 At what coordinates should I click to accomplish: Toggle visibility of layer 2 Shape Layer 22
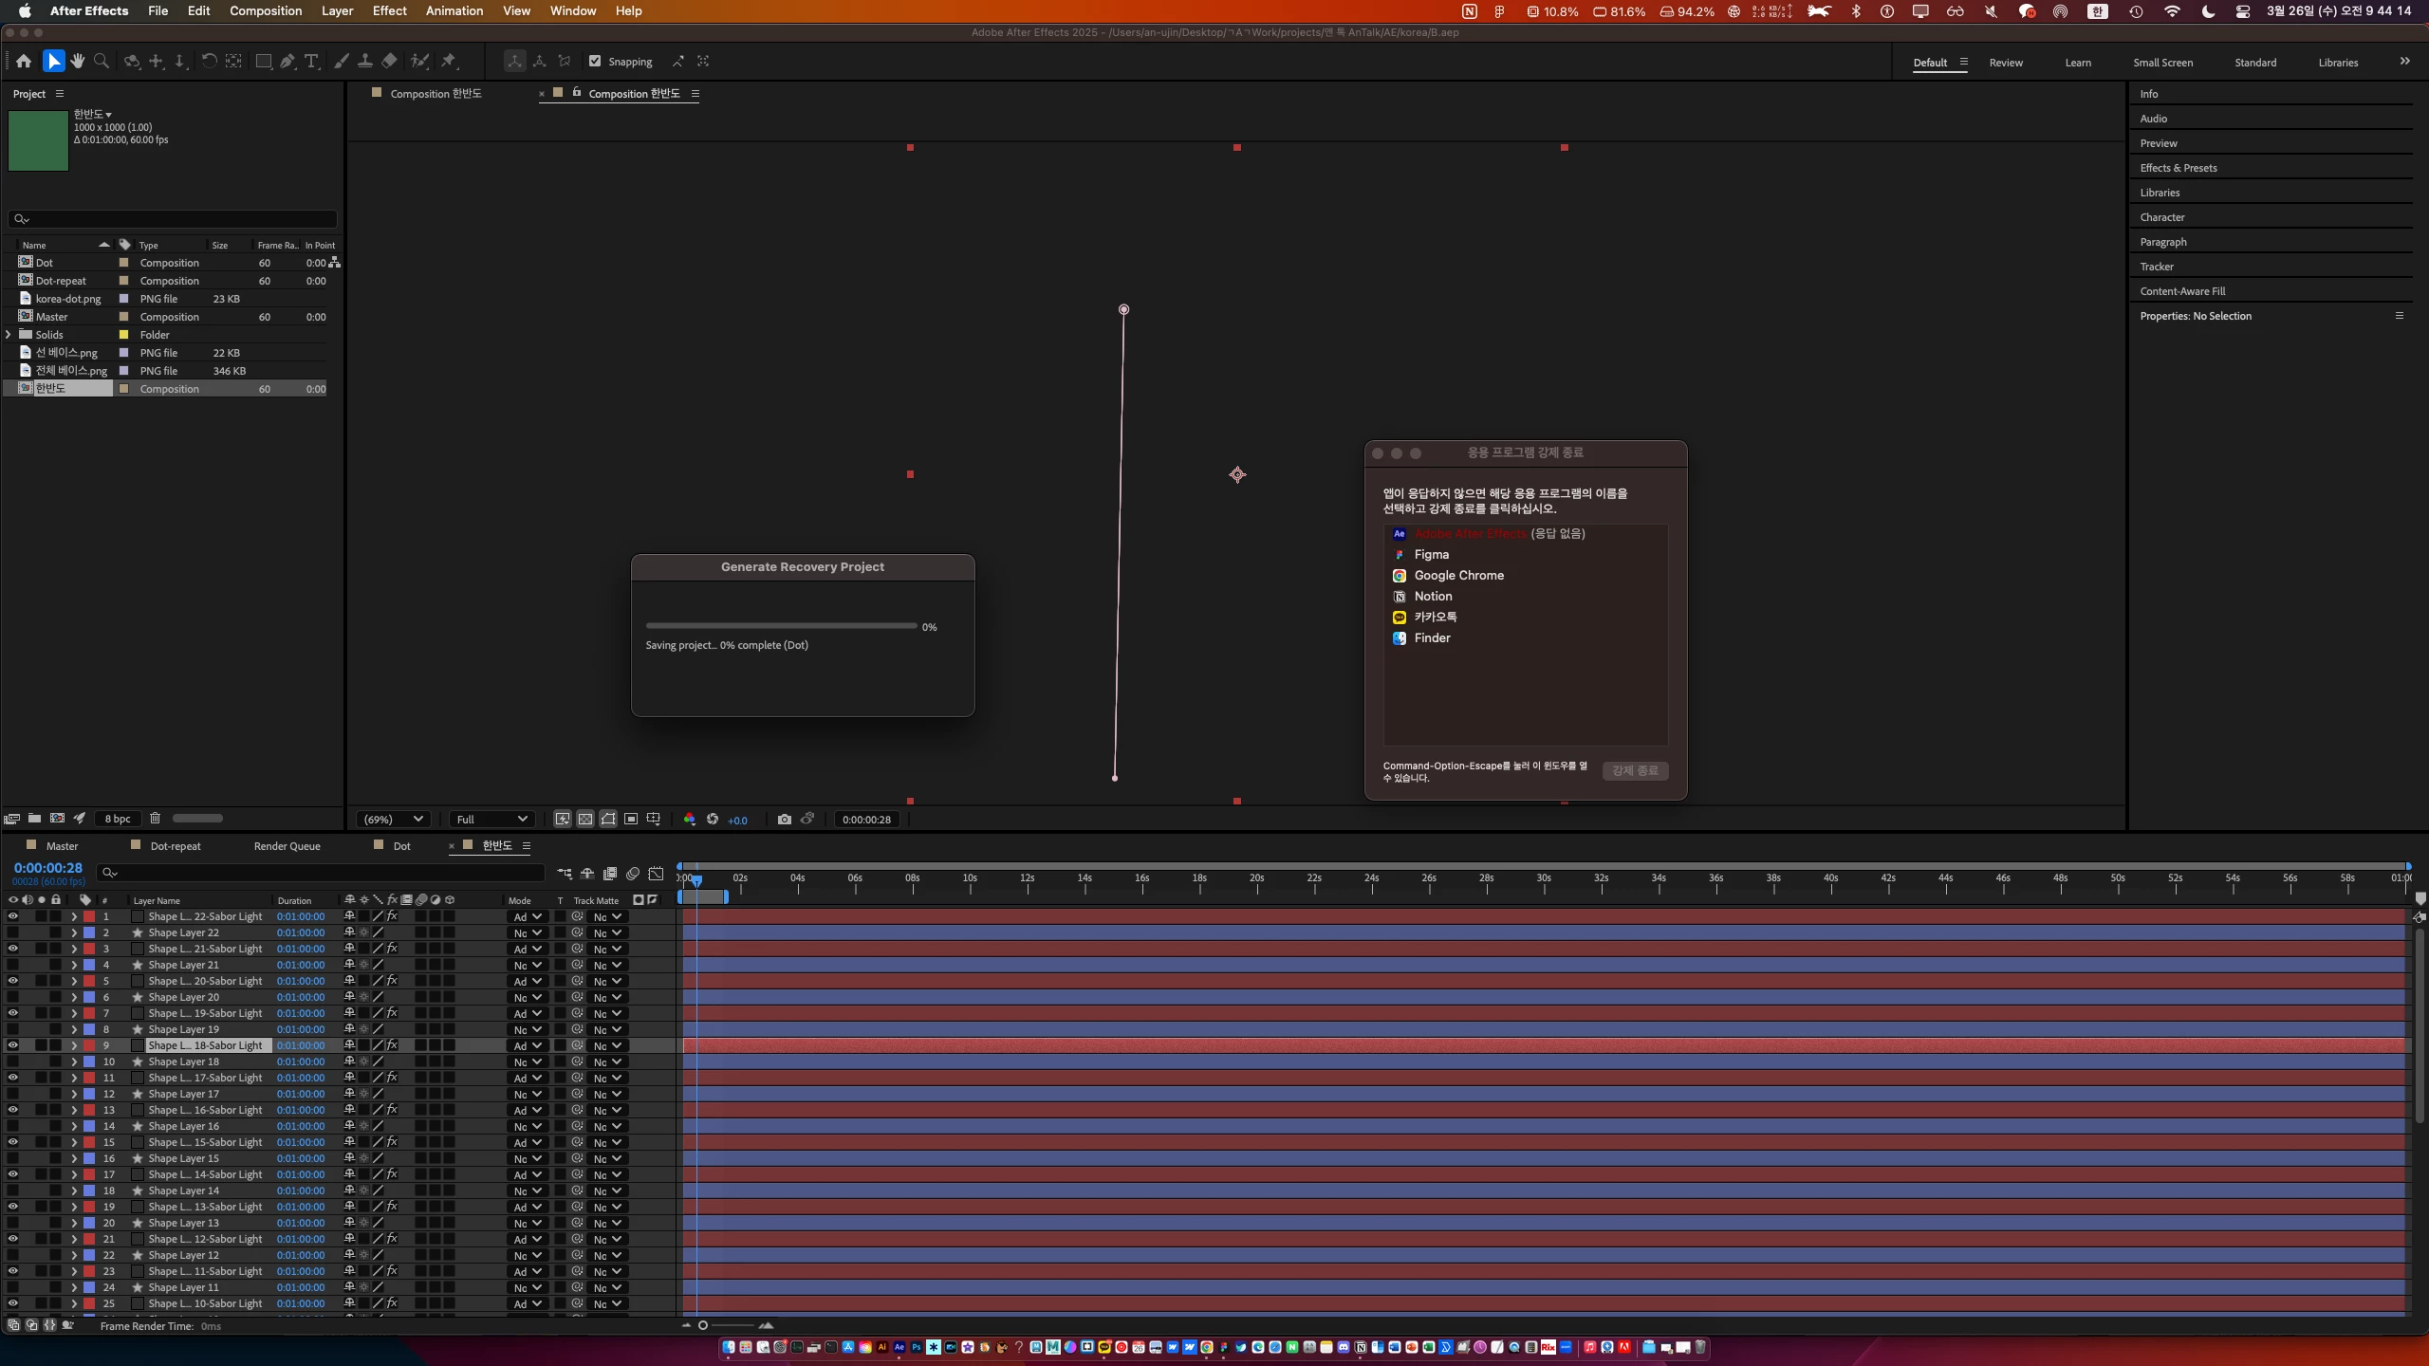pyautogui.click(x=13, y=932)
